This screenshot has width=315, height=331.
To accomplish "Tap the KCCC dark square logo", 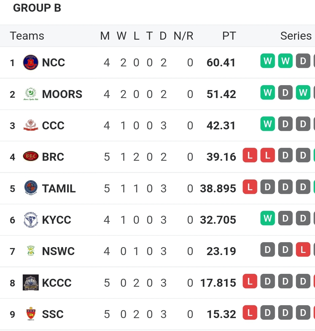I will [x=31, y=282].
